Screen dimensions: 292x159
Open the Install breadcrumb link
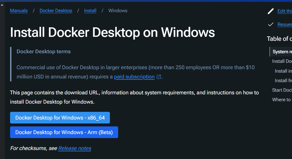(x=90, y=11)
